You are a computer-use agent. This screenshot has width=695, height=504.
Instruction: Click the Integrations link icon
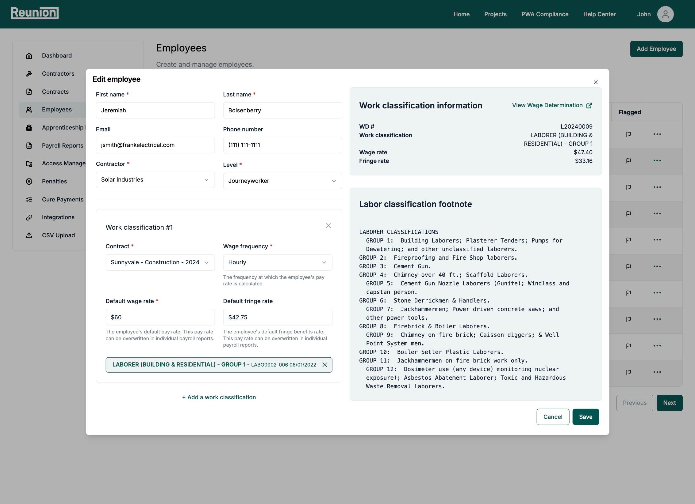[x=29, y=217]
